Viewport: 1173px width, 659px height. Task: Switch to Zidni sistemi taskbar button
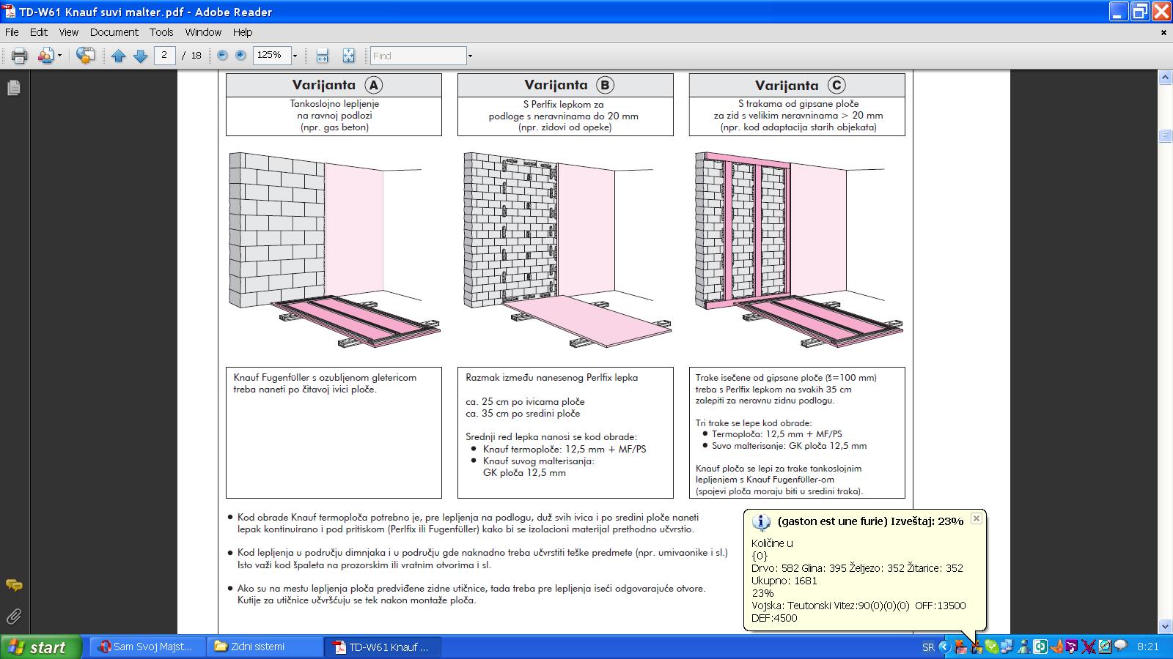click(265, 647)
